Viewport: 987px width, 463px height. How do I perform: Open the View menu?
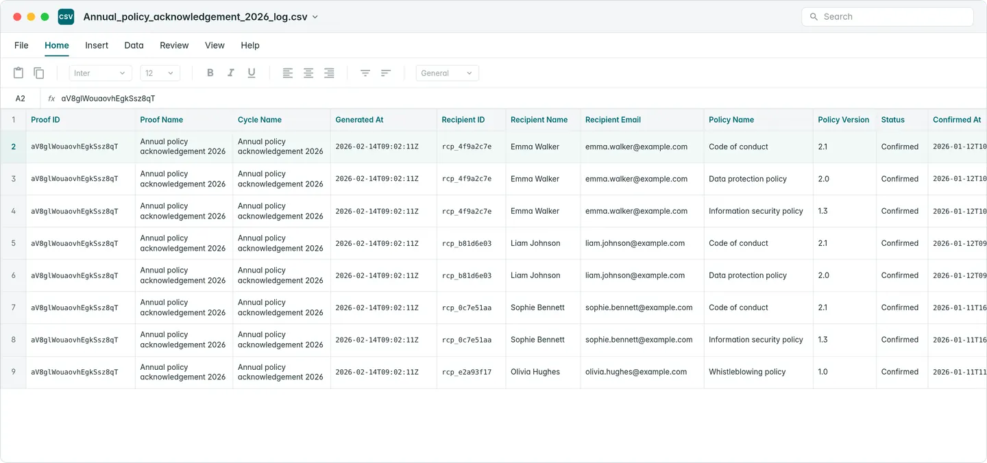pyautogui.click(x=215, y=45)
